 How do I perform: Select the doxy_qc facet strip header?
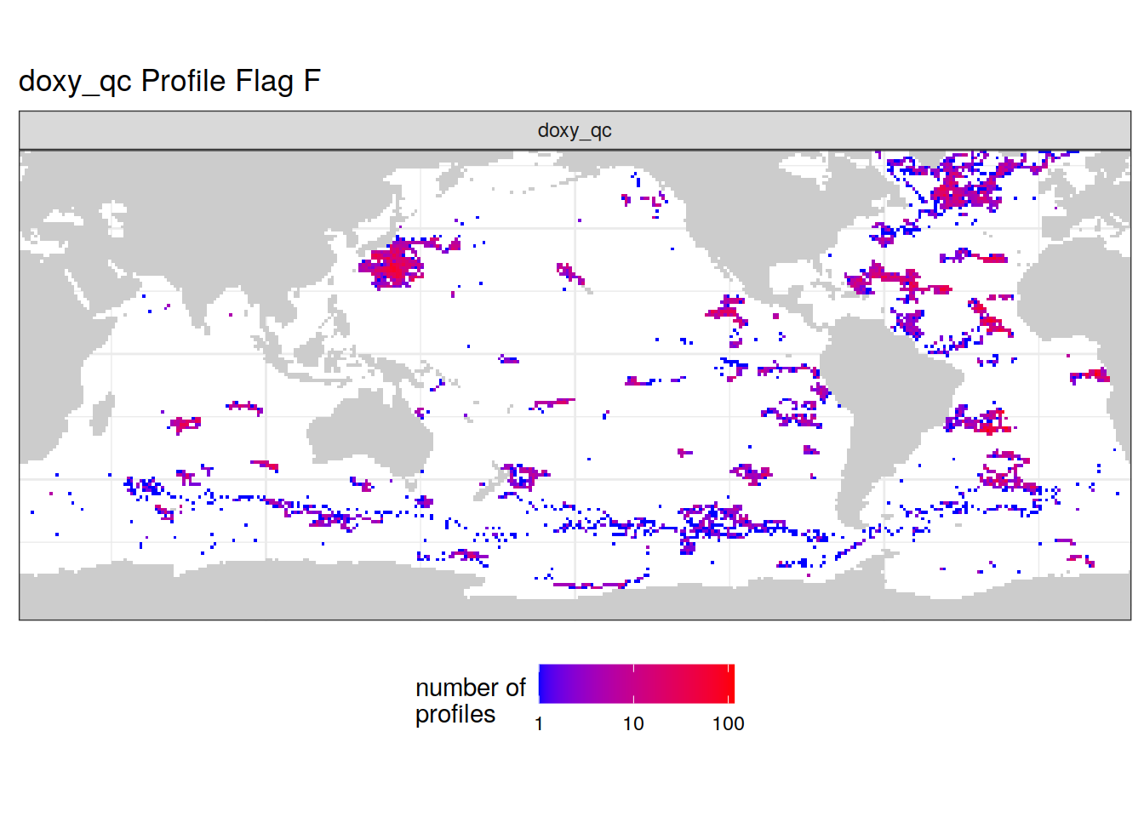575,130
